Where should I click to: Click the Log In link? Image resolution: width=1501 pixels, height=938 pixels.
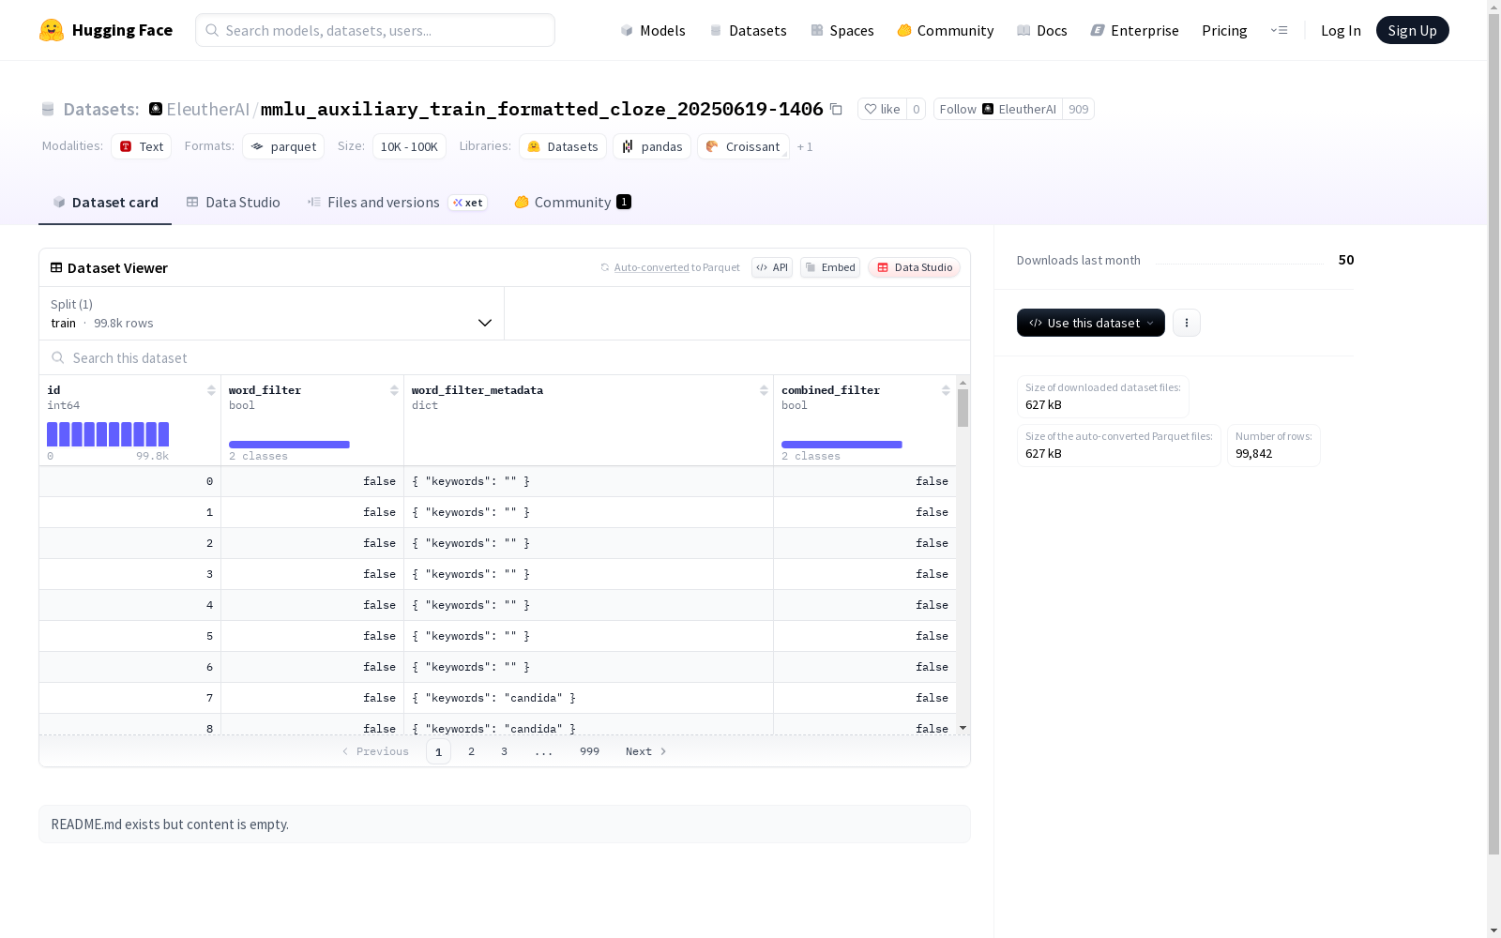[1341, 30]
